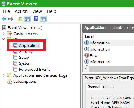Select Event Viewer (Local) tree root
This screenshot has height=108, width=134.
pos(25,28)
